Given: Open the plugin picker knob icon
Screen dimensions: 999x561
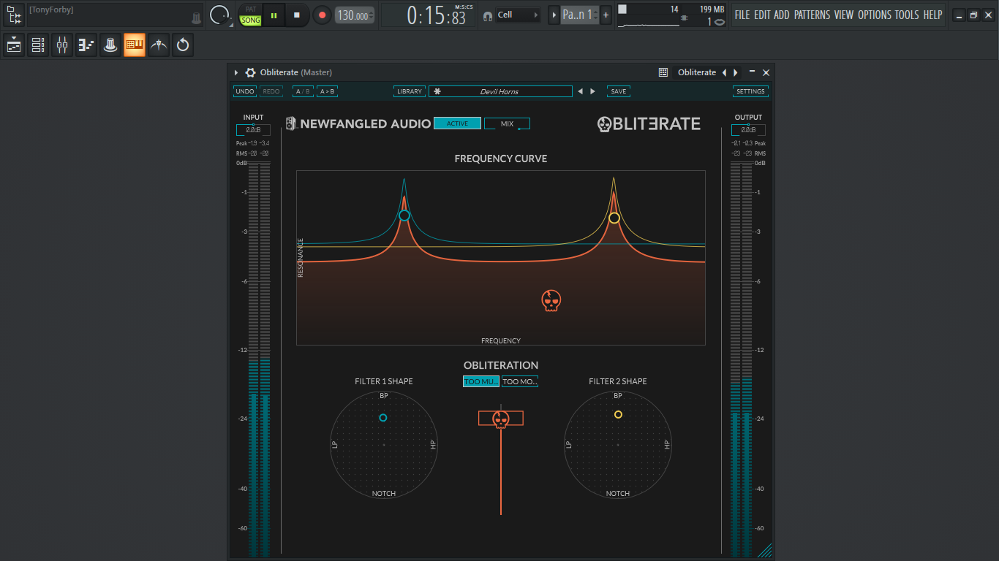Looking at the screenshot, I should 110,45.
